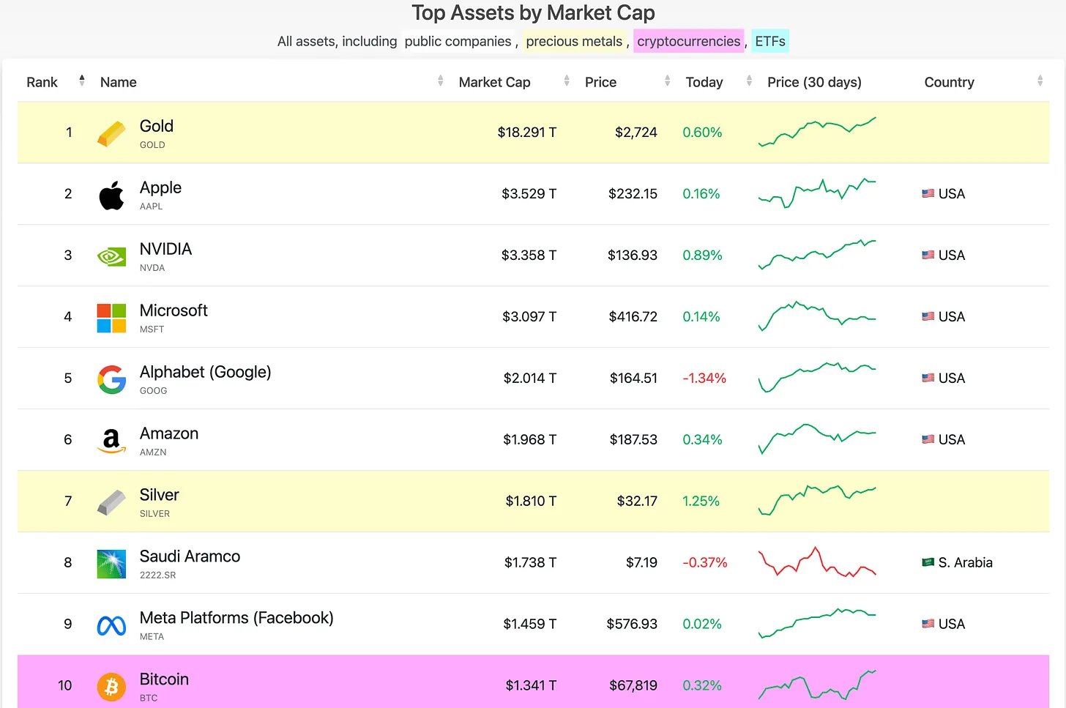Open the Microsoft company page
Image resolution: width=1066 pixels, height=708 pixels.
click(x=174, y=310)
